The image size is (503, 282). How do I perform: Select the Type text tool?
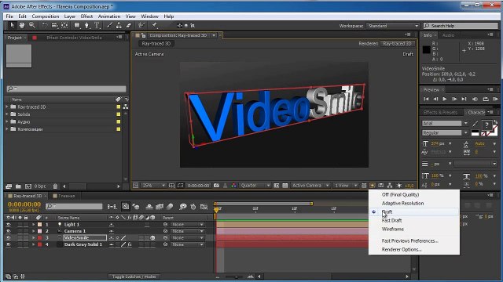pyautogui.click(x=97, y=25)
